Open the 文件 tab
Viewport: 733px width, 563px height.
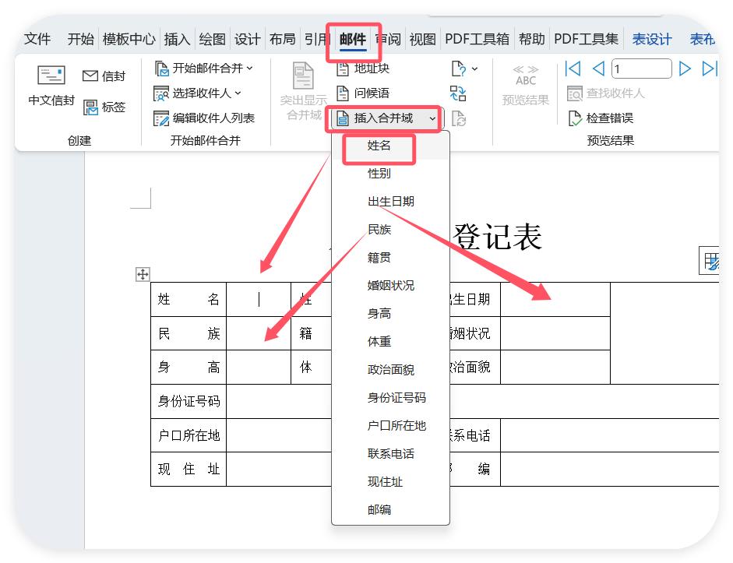click(x=37, y=39)
